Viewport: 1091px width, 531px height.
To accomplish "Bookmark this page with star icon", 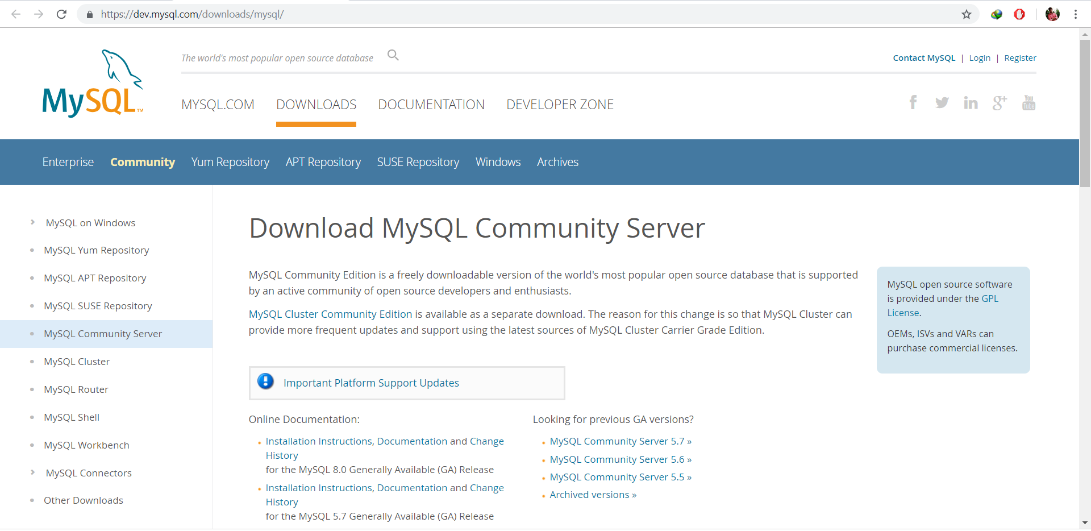I will tap(967, 14).
